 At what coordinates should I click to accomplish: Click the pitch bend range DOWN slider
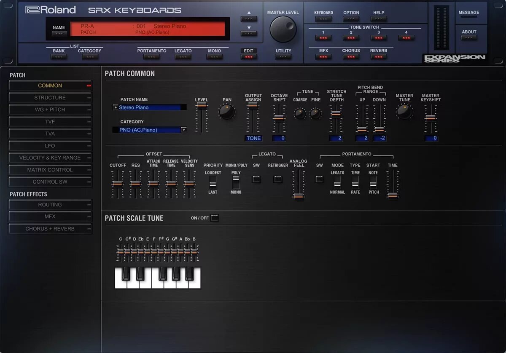coord(379,118)
